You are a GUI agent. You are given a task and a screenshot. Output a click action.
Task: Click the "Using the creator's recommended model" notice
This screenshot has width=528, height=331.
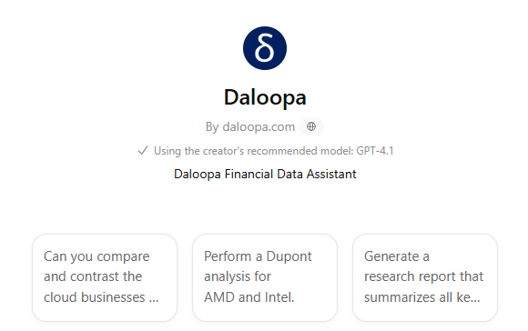[x=265, y=151]
